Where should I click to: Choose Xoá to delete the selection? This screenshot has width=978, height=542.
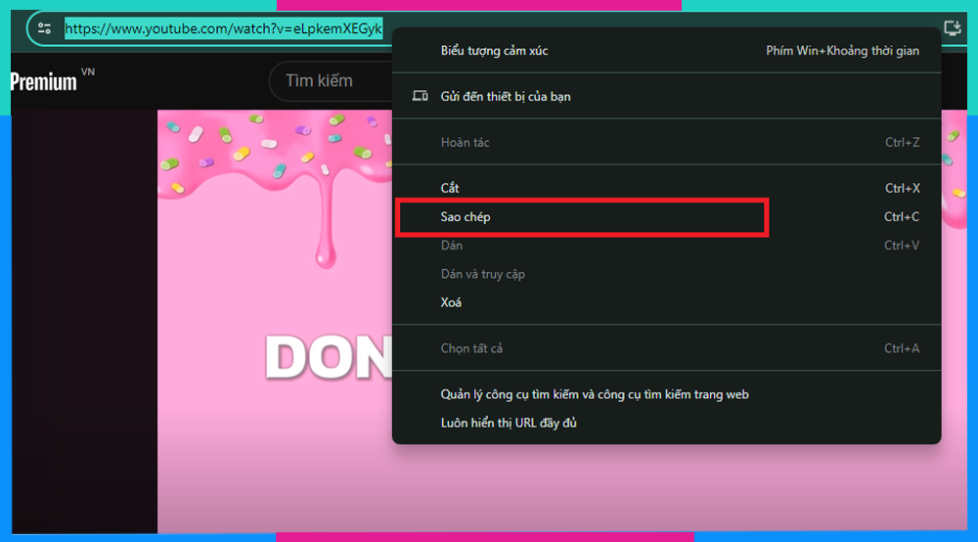pos(451,302)
